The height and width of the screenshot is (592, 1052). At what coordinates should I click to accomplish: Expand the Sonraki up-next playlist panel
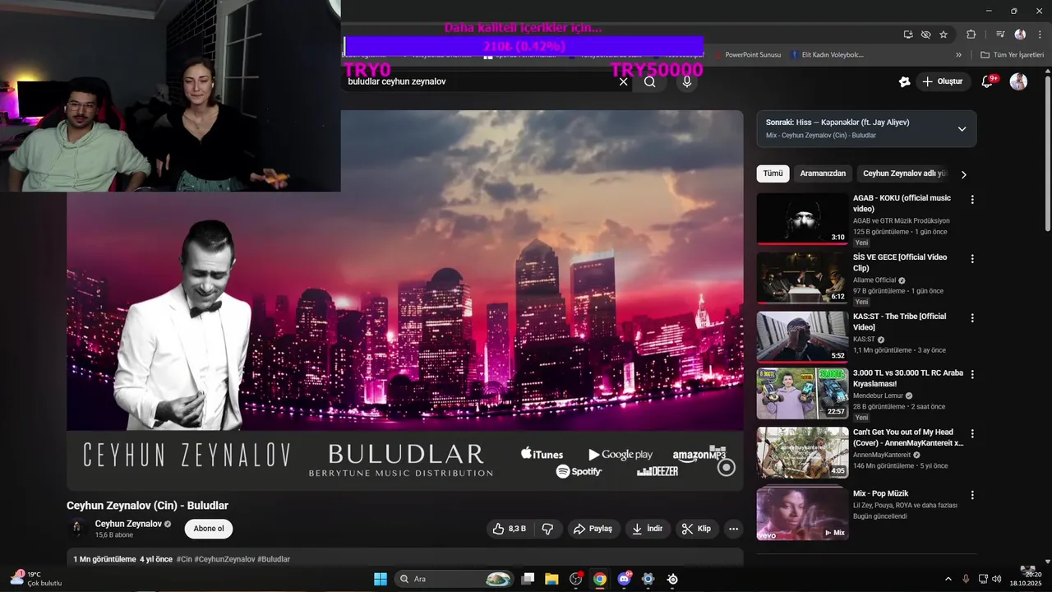[962, 129]
